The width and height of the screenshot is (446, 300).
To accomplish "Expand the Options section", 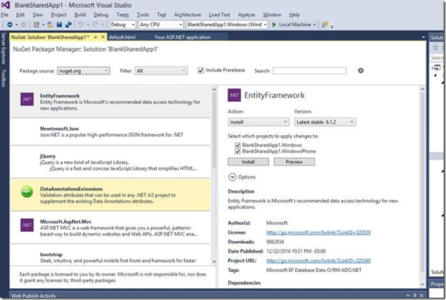I will click(x=232, y=176).
